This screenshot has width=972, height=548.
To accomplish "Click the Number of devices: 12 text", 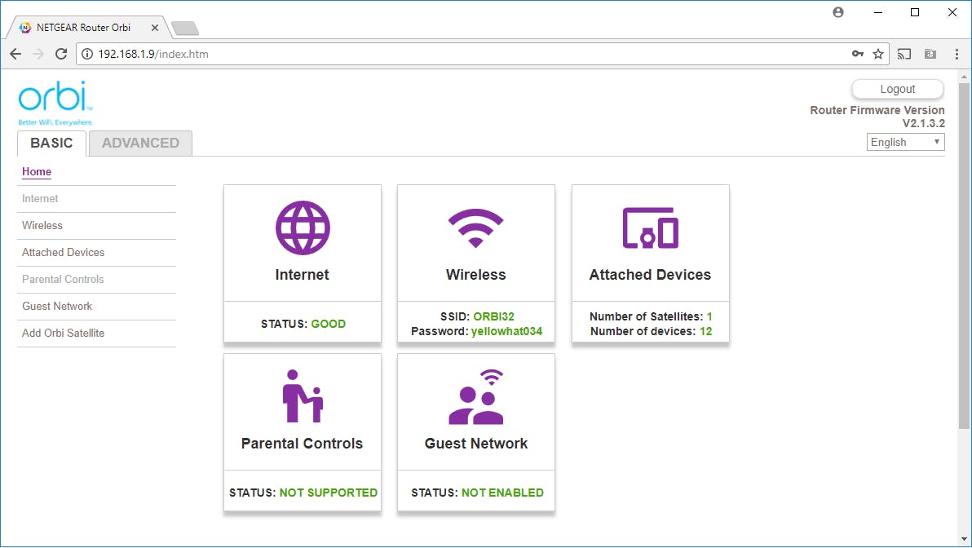I will pos(651,331).
